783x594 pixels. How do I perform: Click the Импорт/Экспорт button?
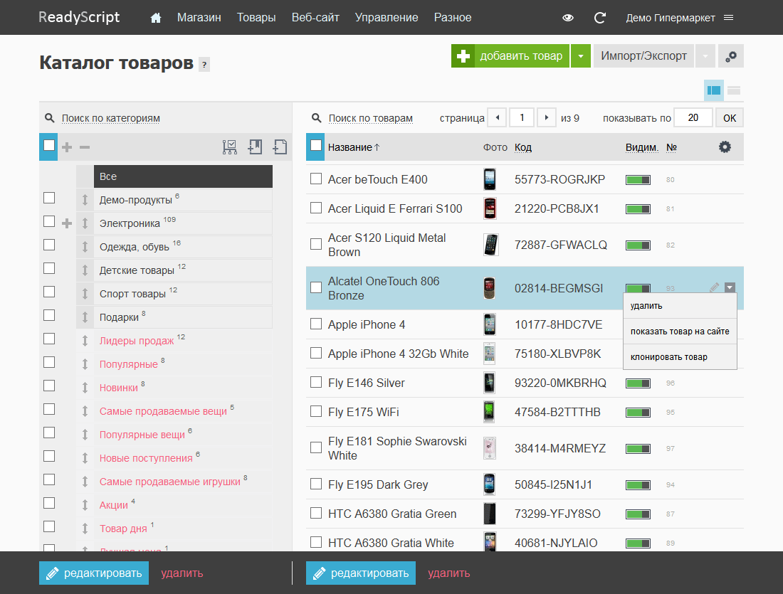643,56
